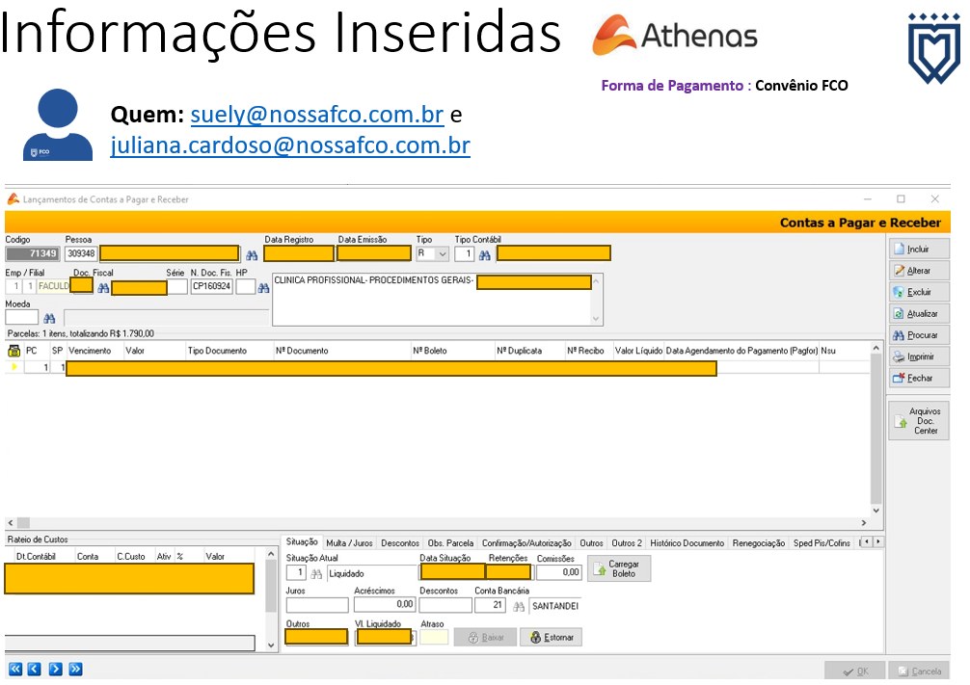
Task: Click the binoculars search icon beside Pessoa field
Action: pos(252,255)
